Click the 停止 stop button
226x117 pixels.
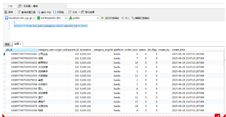(x=125, y=18)
